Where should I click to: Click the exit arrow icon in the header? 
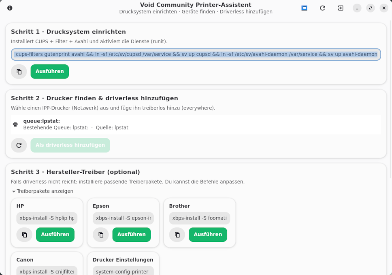coord(341,8)
